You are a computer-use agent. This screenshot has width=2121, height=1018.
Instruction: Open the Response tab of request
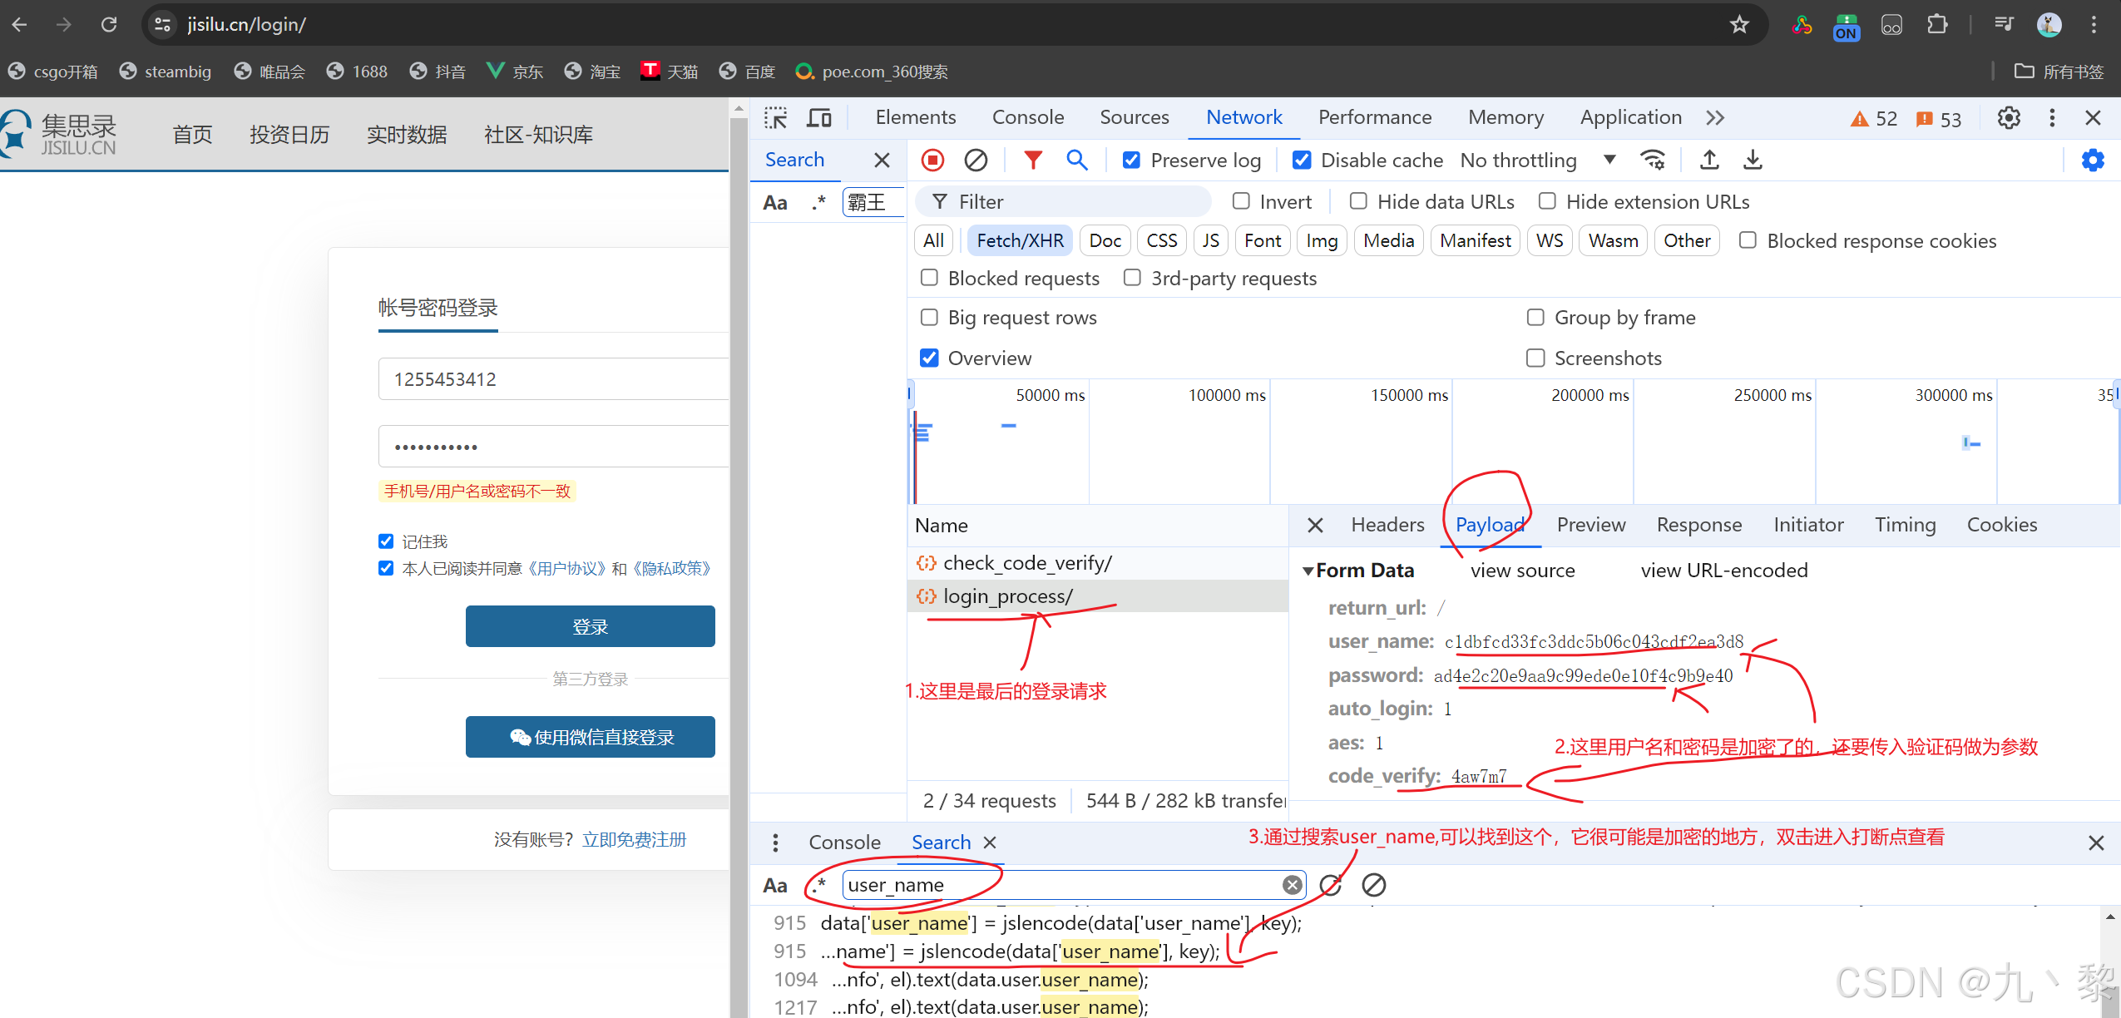point(1698,525)
